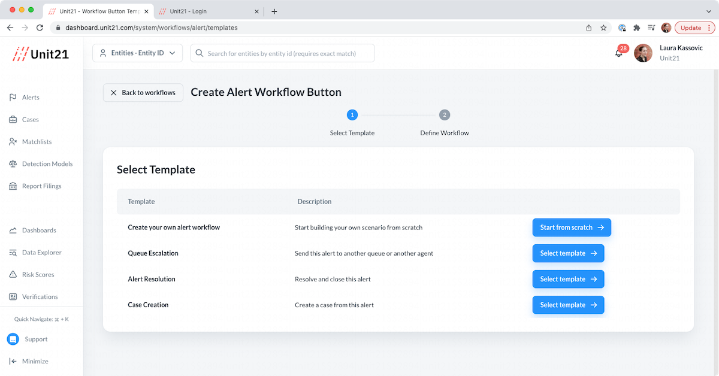Click the 'Select Template' section heading
The image size is (719, 376).
click(156, 169)
